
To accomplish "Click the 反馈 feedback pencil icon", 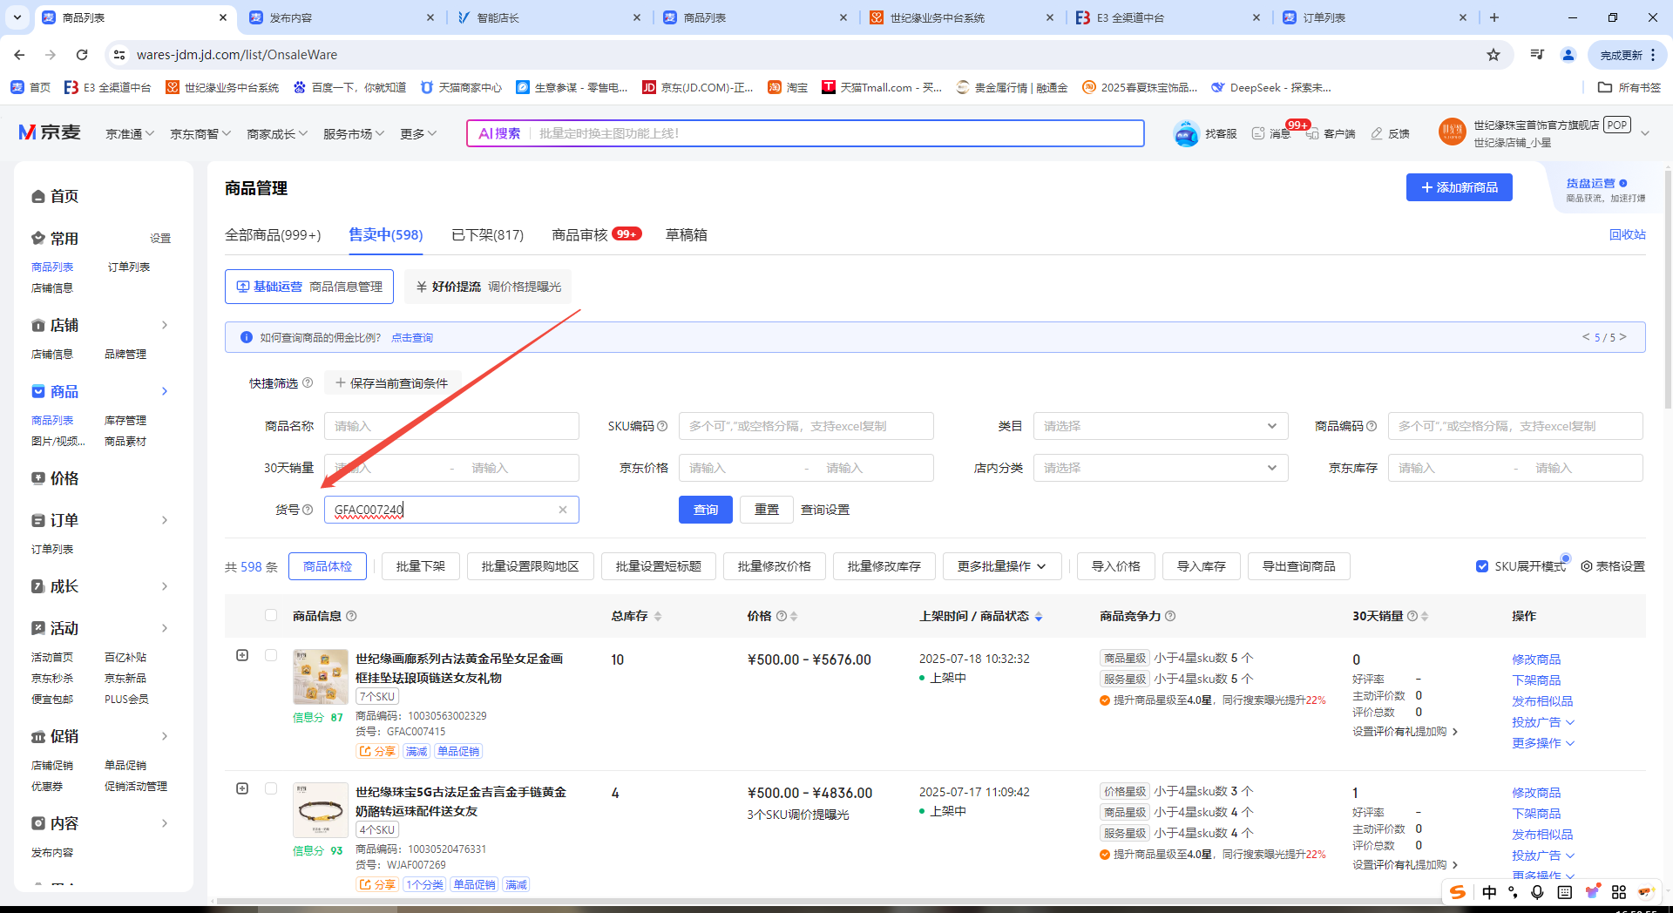I will tap(1377, 133).
